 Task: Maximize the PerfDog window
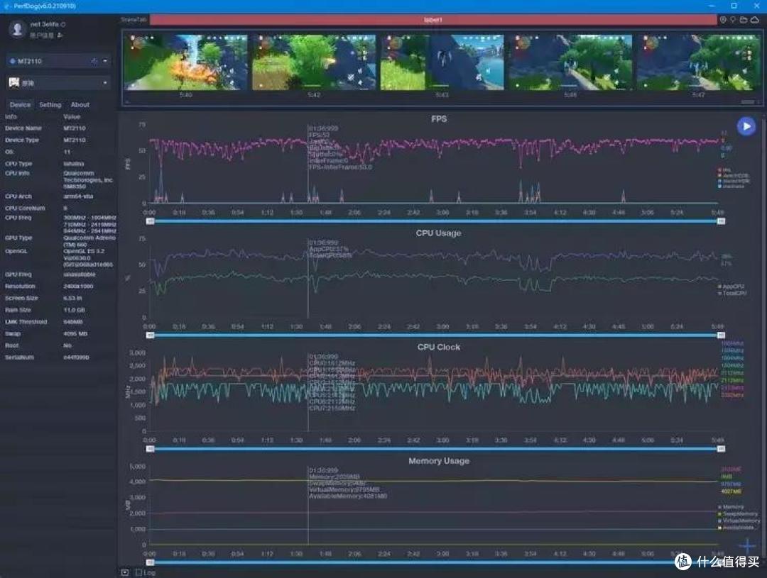click(x=734, y=6)
